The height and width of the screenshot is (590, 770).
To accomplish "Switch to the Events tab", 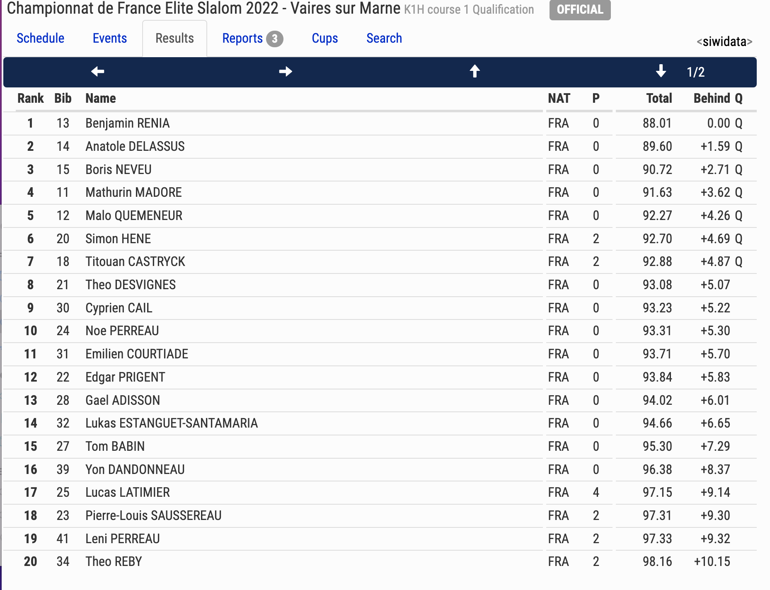I will click(110, 38).
